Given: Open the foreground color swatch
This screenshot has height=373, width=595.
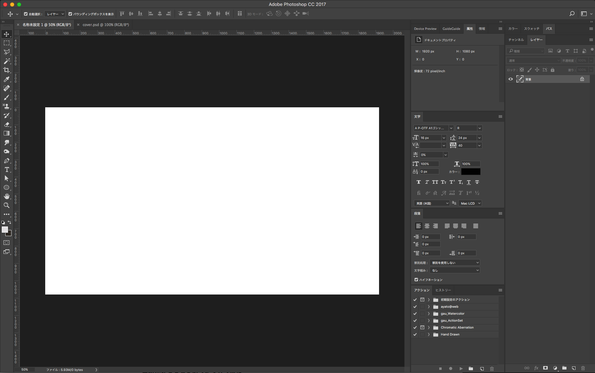Looking at the screenshot, I should (5, 230).
